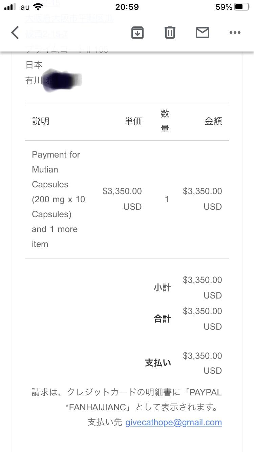Tap the 20:59 clock in status bar
The width and height of the screenshot is (254, 452).
[x=127, y=7]
